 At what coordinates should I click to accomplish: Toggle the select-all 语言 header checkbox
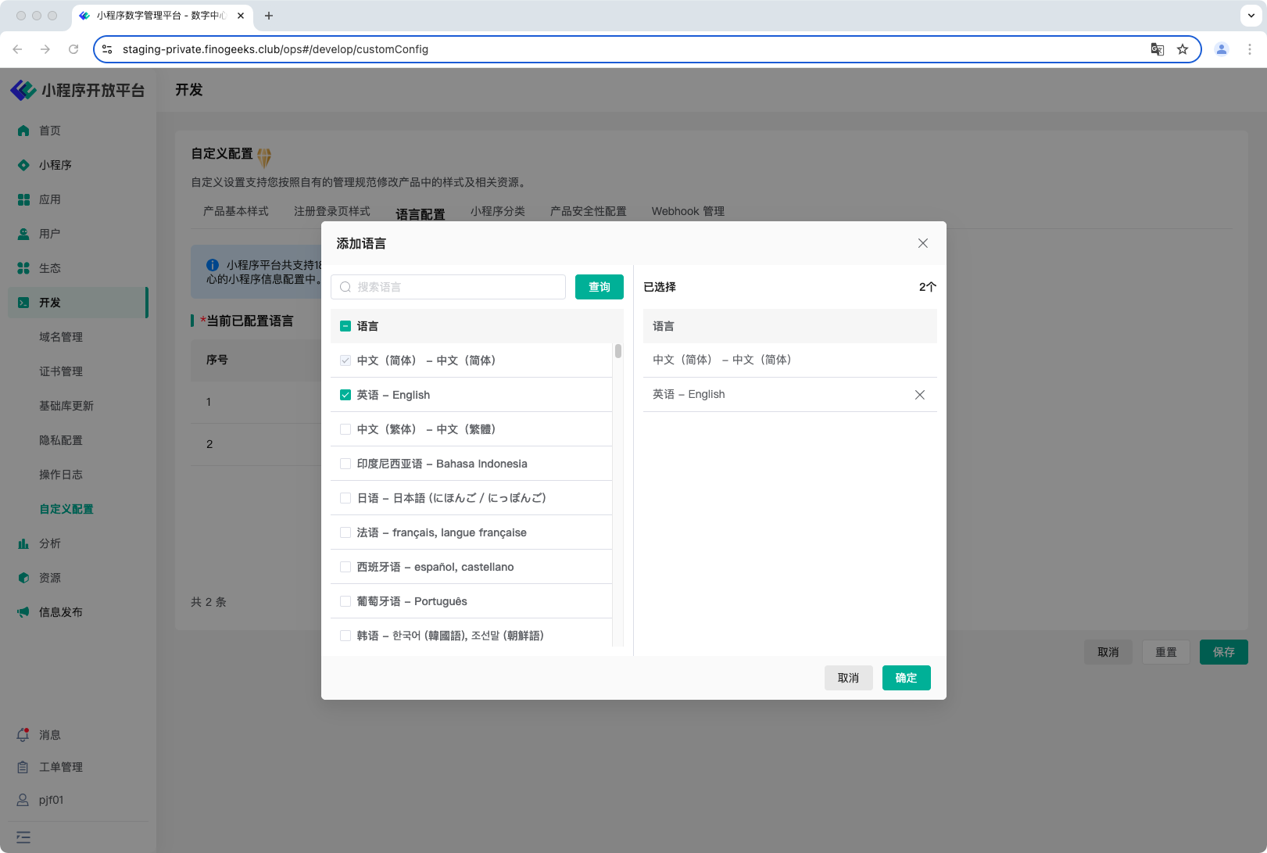pyautogui.click(x=345, y=326)
